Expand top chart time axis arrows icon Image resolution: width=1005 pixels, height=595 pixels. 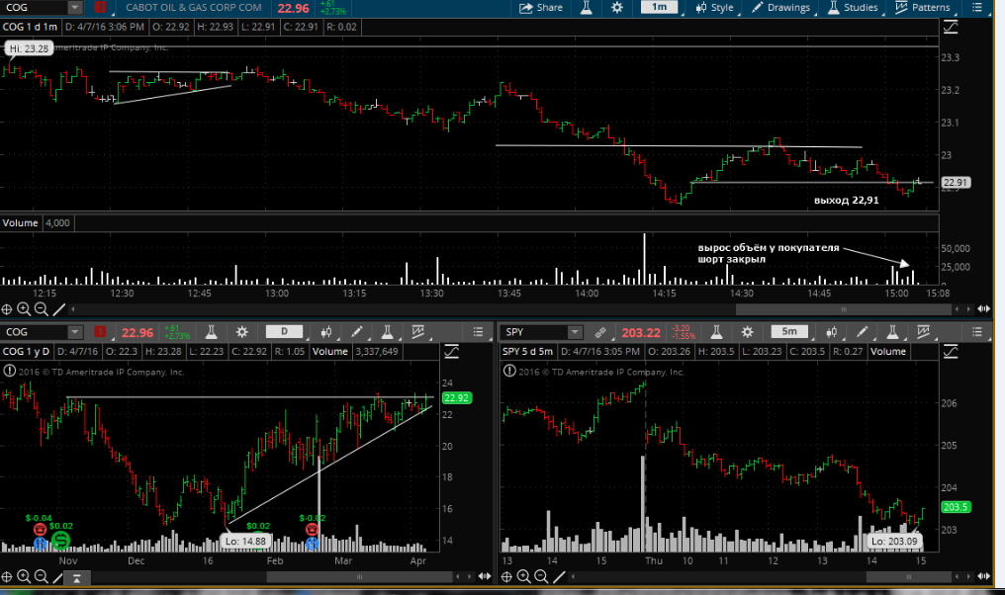pos(983,309)
